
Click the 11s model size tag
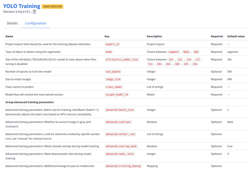(180, 59)
